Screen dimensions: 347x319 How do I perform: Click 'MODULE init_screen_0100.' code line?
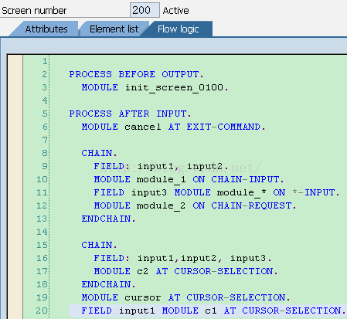pyautogui.click(x=155, y=87)
